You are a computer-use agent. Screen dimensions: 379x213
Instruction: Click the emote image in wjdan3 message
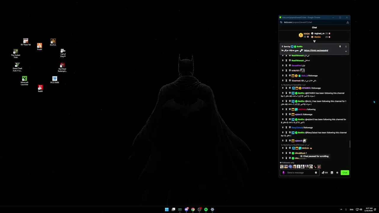pyautogui.click(x=305, y=141)
